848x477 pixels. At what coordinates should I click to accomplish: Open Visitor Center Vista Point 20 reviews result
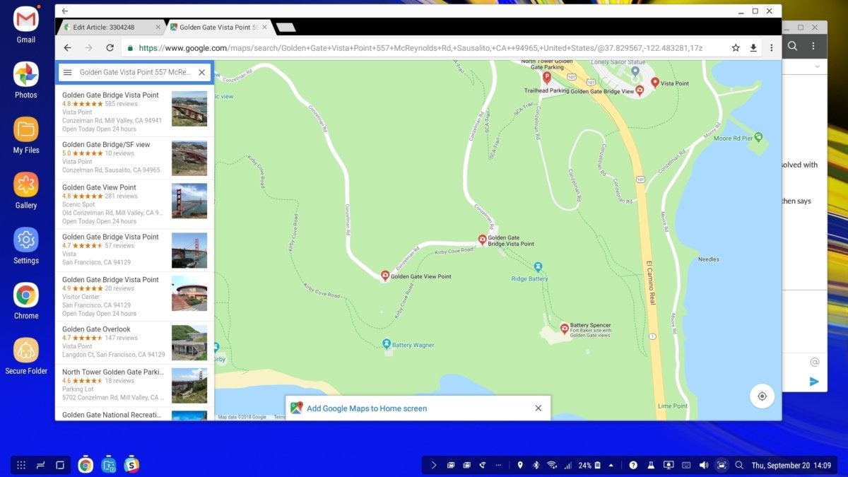click(x=134, y=296)
